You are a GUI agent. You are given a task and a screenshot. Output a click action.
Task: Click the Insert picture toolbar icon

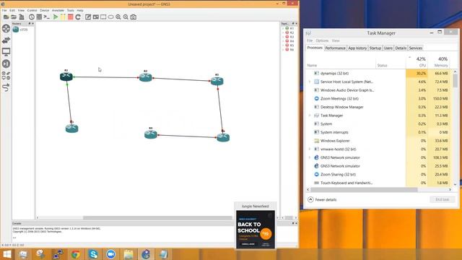click(95, 17)
